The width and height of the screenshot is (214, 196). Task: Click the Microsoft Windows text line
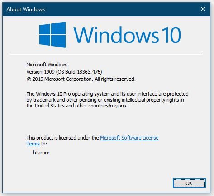[x=47, y=65]
